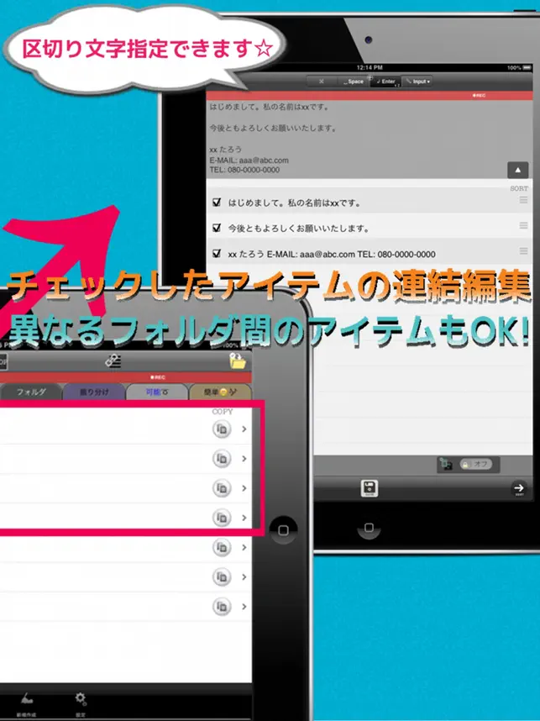Click the E-MAIL: aaa@abc.com line in editing area
The height and width of the screenshot is (721, 540).
pyautogui.click(x=249, y=160)
